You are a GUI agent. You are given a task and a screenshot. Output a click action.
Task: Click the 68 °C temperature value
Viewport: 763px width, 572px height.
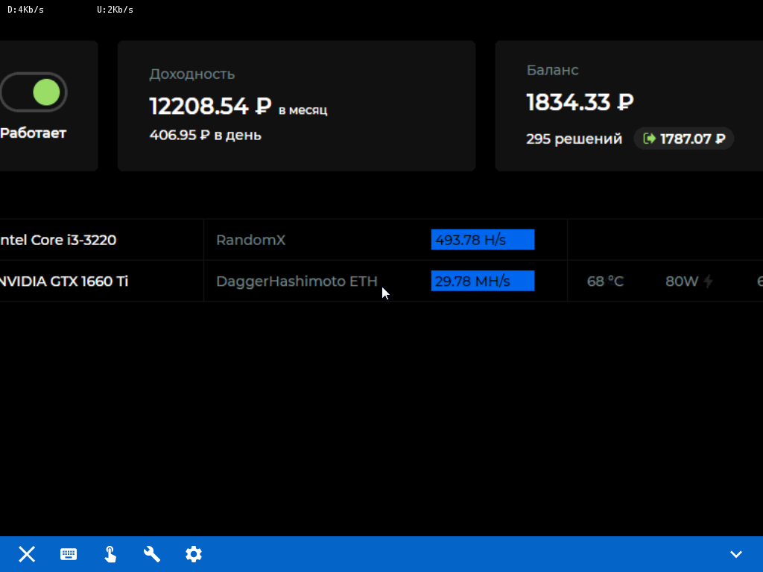click(605, 281)
